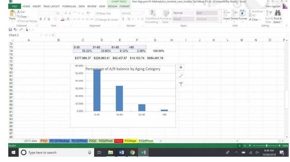The image size is (290, 162).
Task: Apply the Good cell style
Action: 183,19
